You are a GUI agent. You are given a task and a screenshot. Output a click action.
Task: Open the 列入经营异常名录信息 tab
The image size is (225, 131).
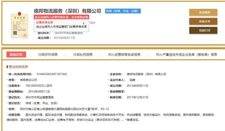124,55
